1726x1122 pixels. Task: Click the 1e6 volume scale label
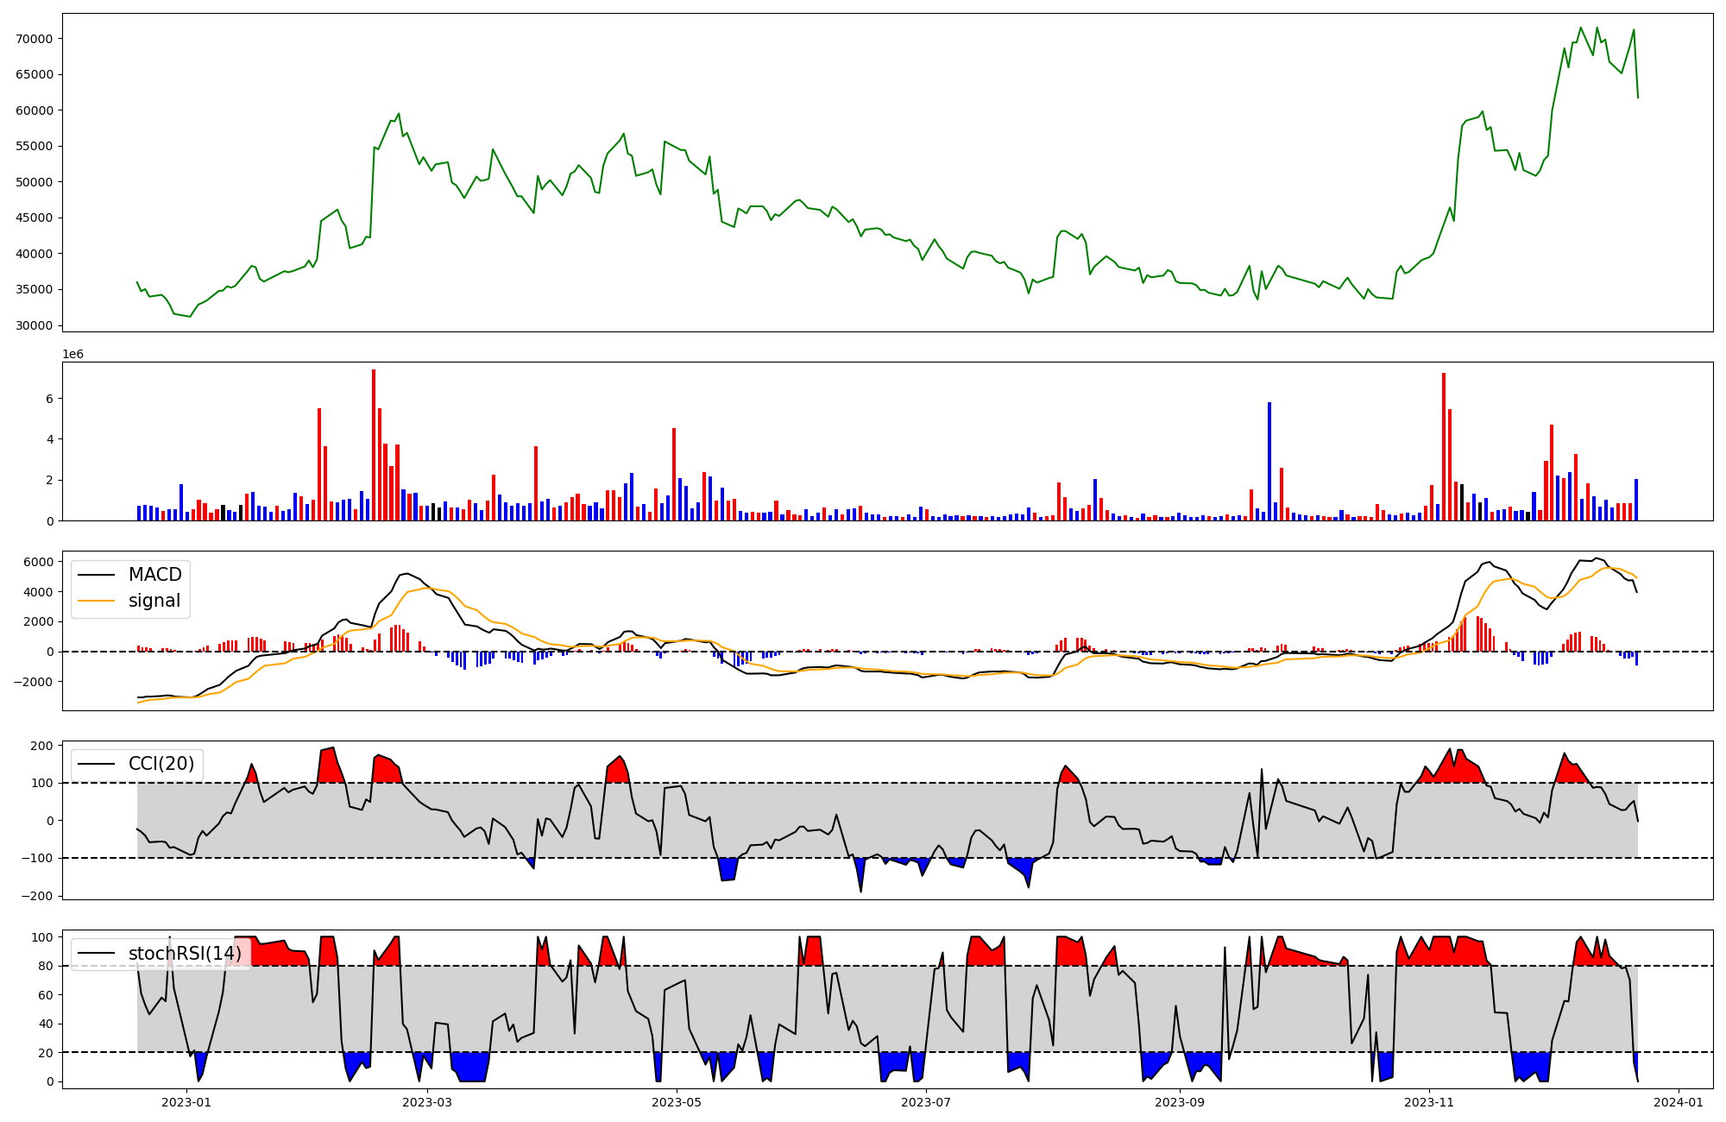coord(72,355)
